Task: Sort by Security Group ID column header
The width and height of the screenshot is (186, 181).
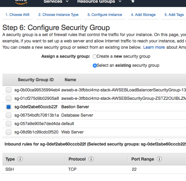Action: (36, 80)
